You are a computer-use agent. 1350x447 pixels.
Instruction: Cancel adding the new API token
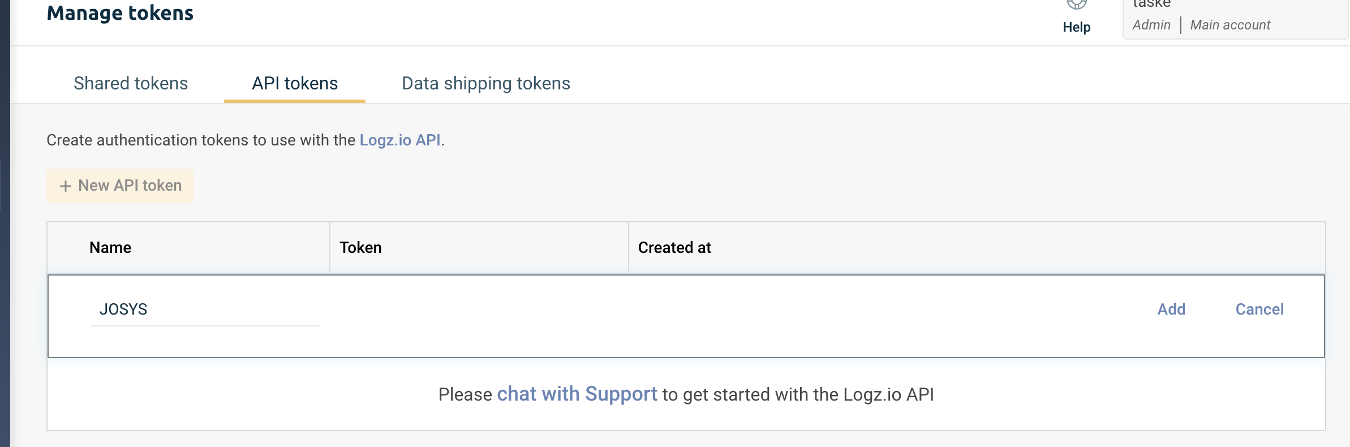point(1259,310)
